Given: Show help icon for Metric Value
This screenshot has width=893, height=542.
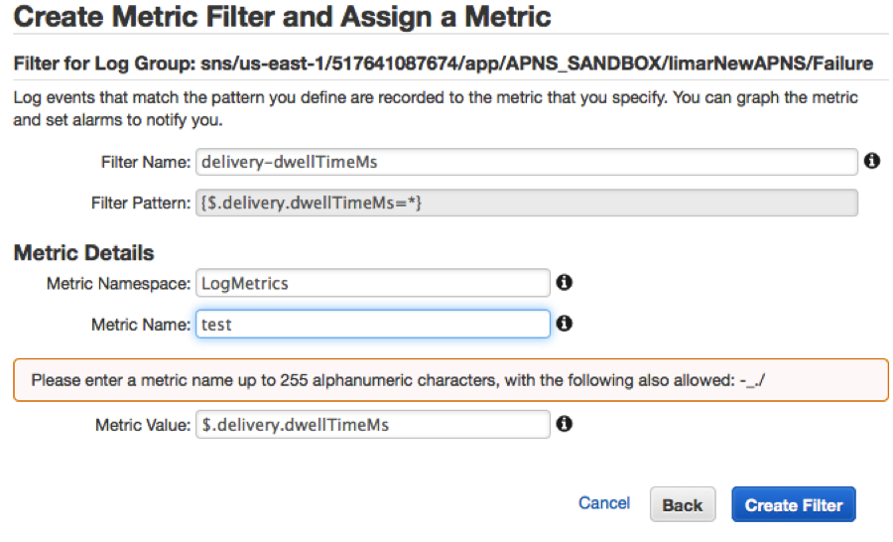Looking at the screenshot, I should (x=564, y=424).
